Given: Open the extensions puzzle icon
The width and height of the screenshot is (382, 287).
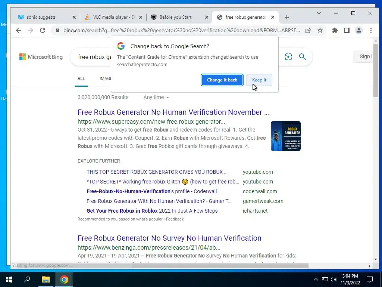Looking at the screenshot, I should (x=335, y=30).
